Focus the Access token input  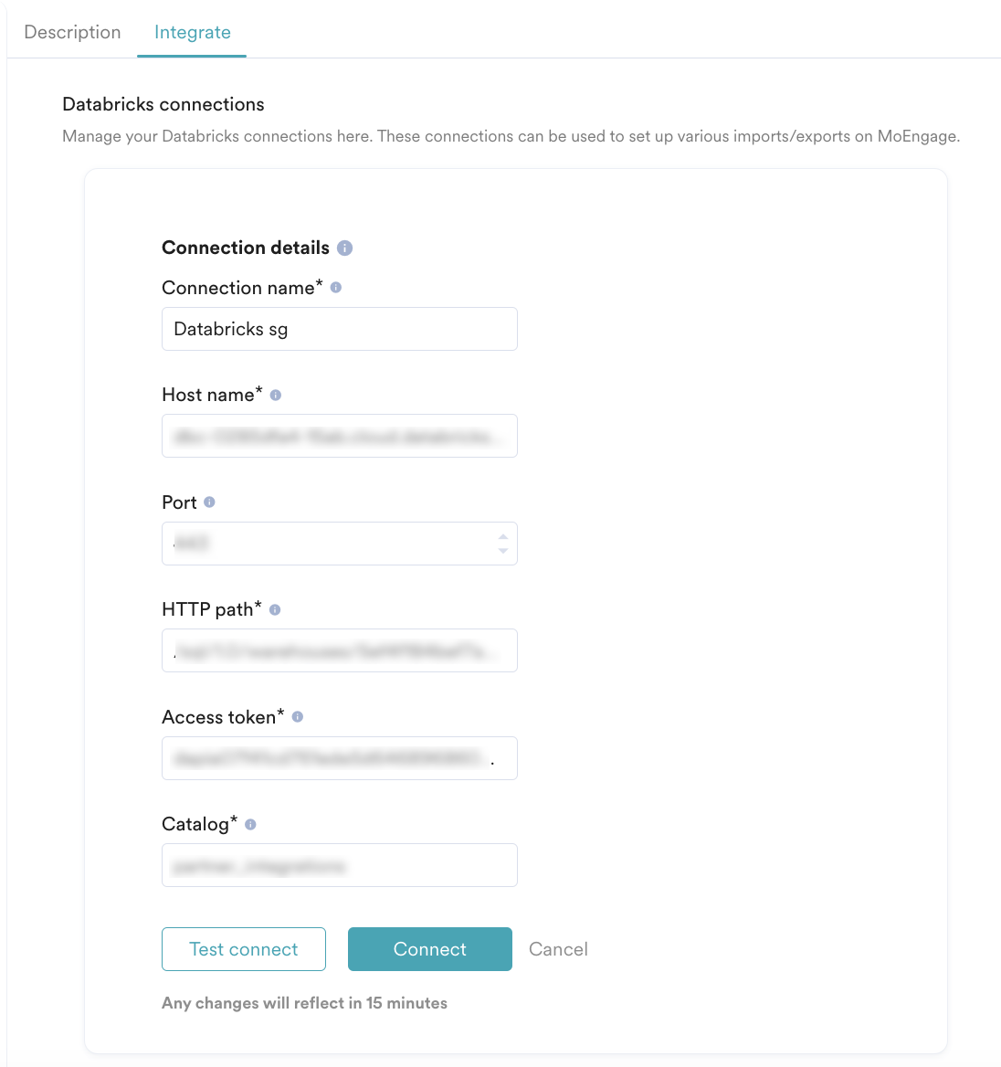pos(339,758)
